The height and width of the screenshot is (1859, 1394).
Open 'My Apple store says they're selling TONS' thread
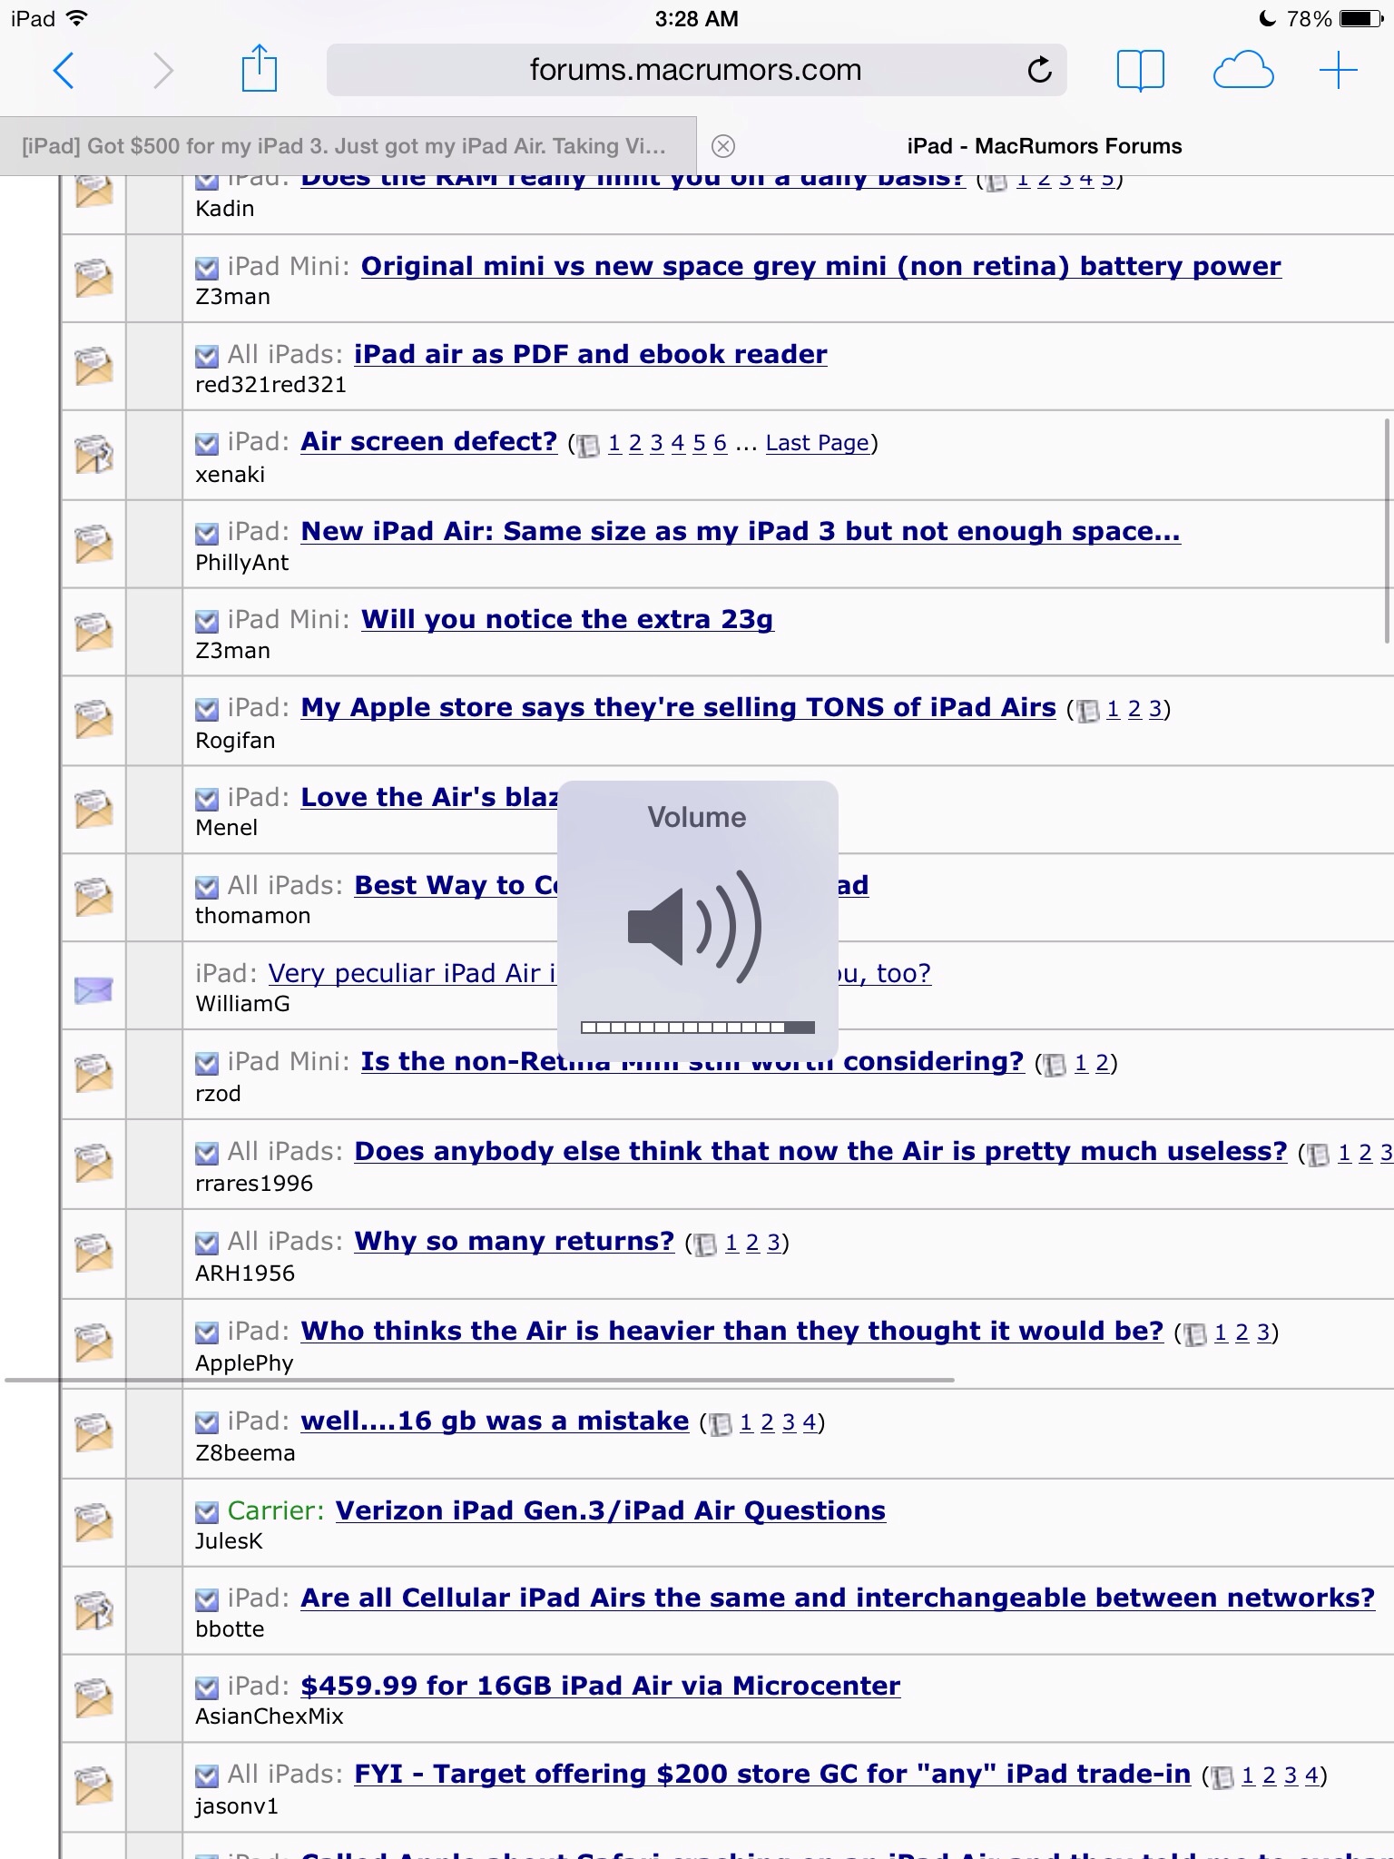(678, 708)
